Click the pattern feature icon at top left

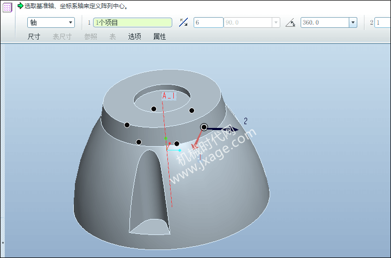[7, 7]
